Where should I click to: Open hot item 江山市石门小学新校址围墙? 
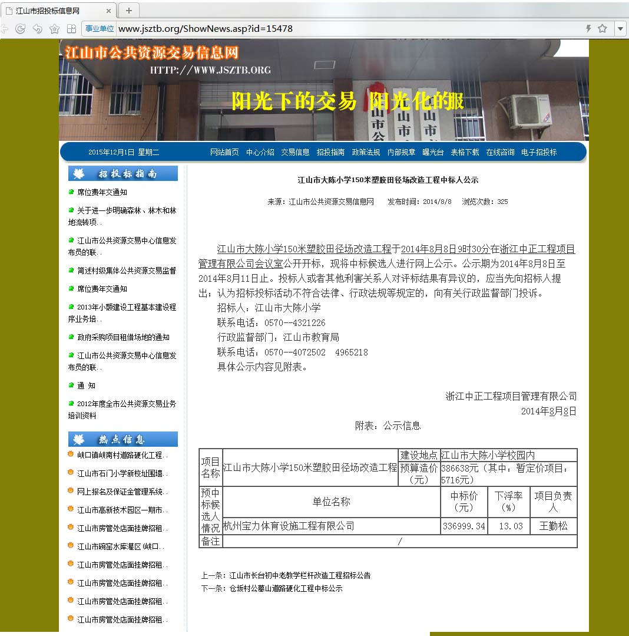click(x=122, y=473)
